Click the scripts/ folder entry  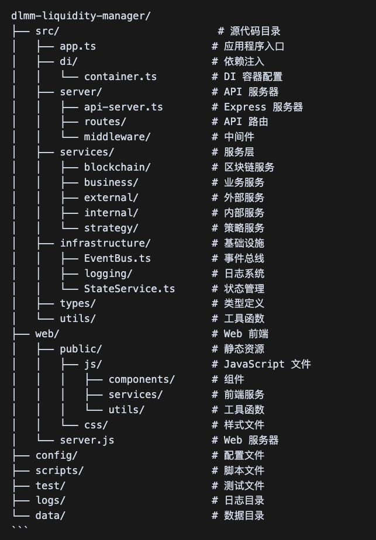coord(59,472)
